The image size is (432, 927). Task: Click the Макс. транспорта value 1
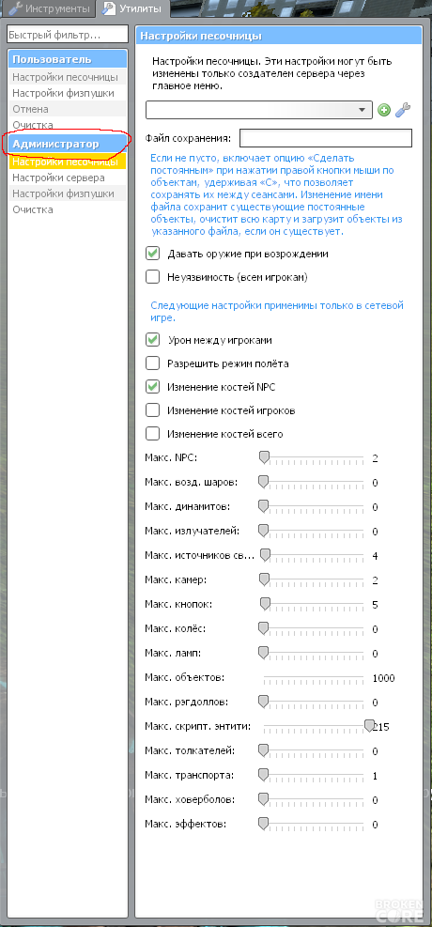click(x=376, y=776)
